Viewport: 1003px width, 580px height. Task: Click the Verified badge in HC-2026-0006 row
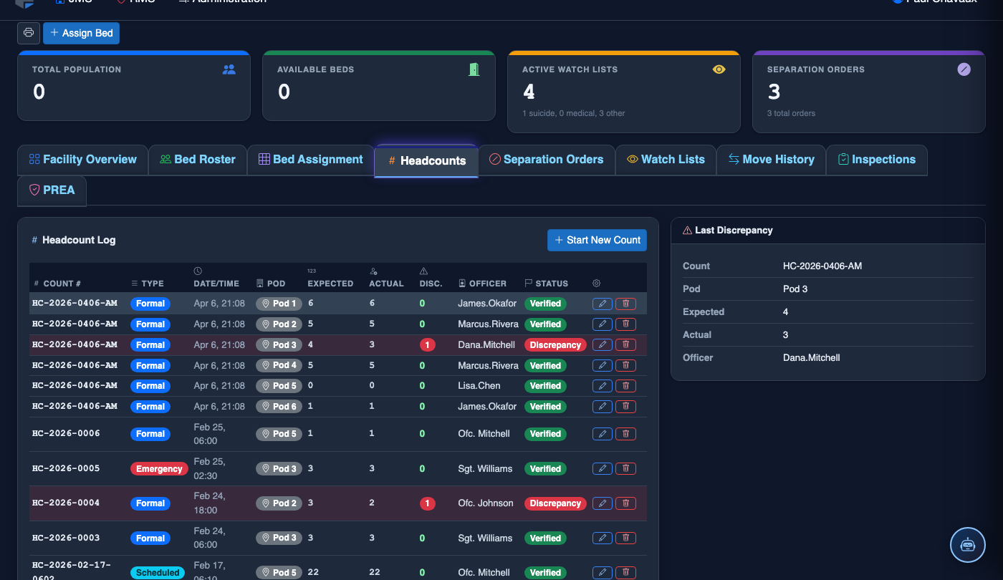tap(545, 434)
